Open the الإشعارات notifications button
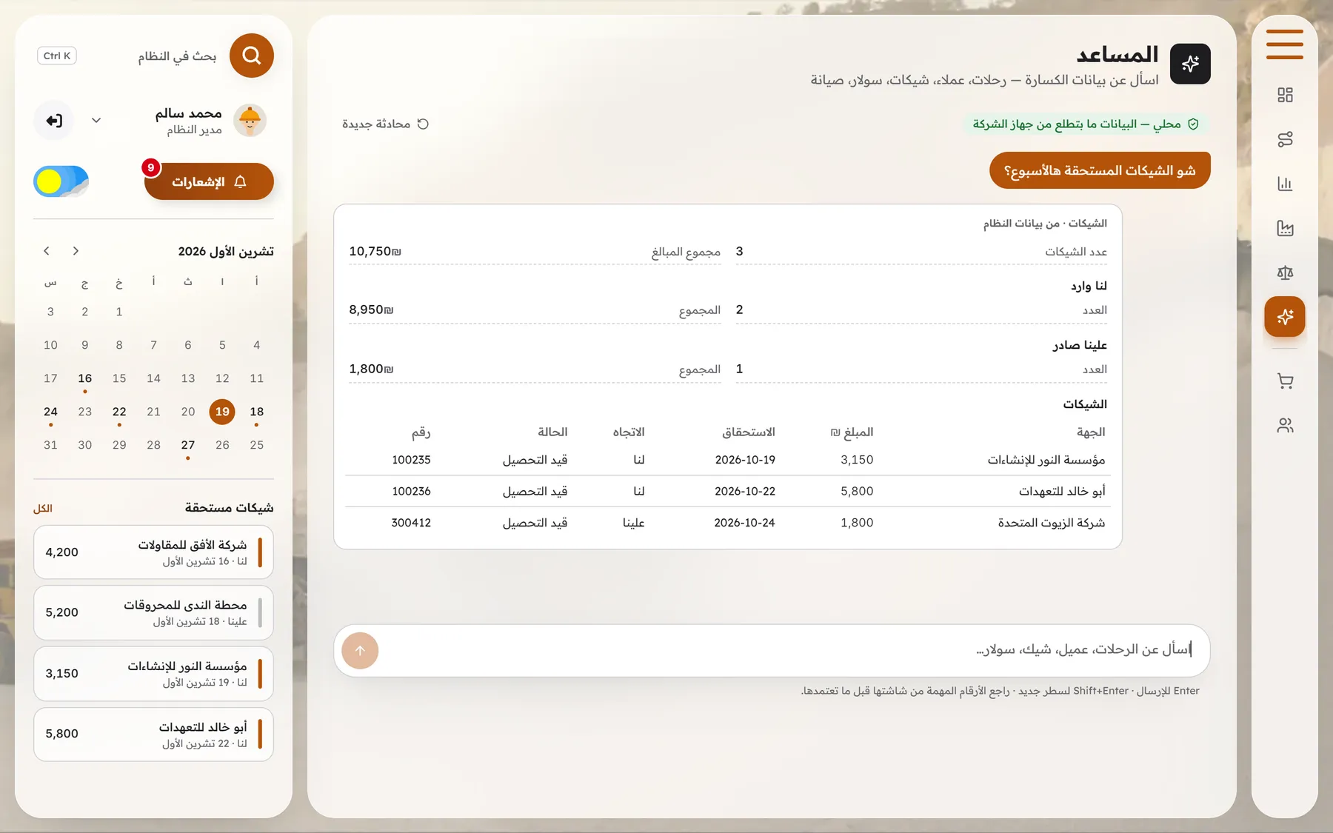This screenshot has width=1333, height=833. click(209, 181)
